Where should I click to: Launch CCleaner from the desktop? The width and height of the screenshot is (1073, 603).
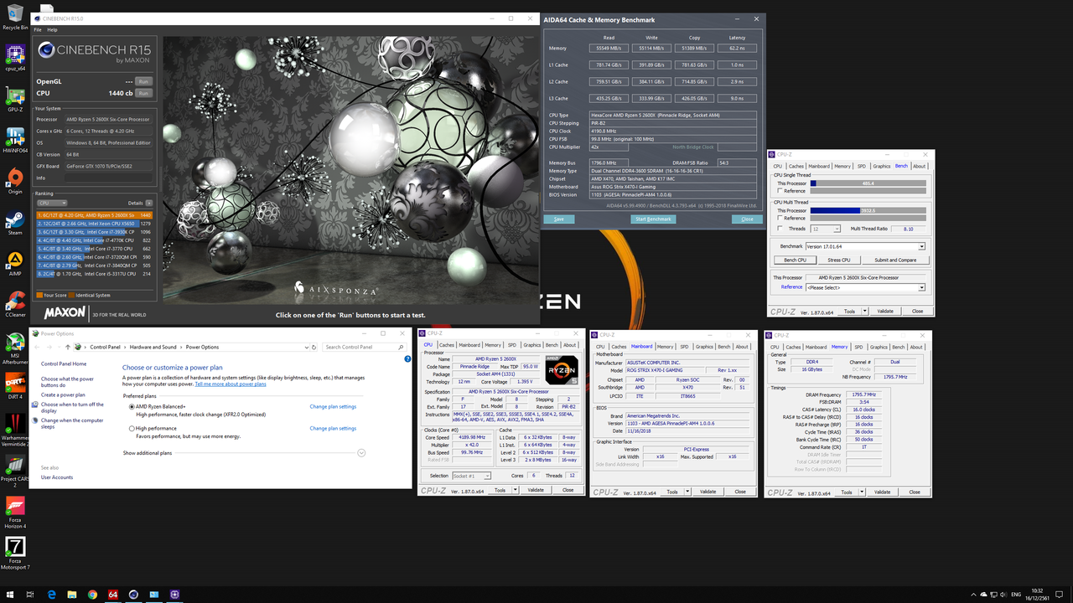pyautogui.click(x=15, y=302)
